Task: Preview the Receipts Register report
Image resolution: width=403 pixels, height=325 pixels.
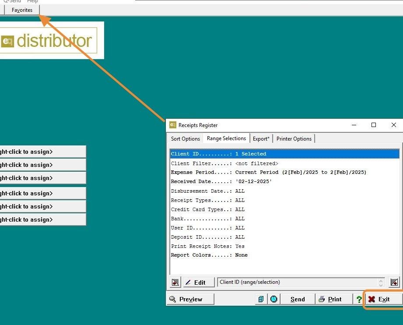Action: coord(190,299)
